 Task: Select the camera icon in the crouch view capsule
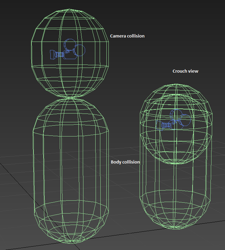click(x=173, y=120)
